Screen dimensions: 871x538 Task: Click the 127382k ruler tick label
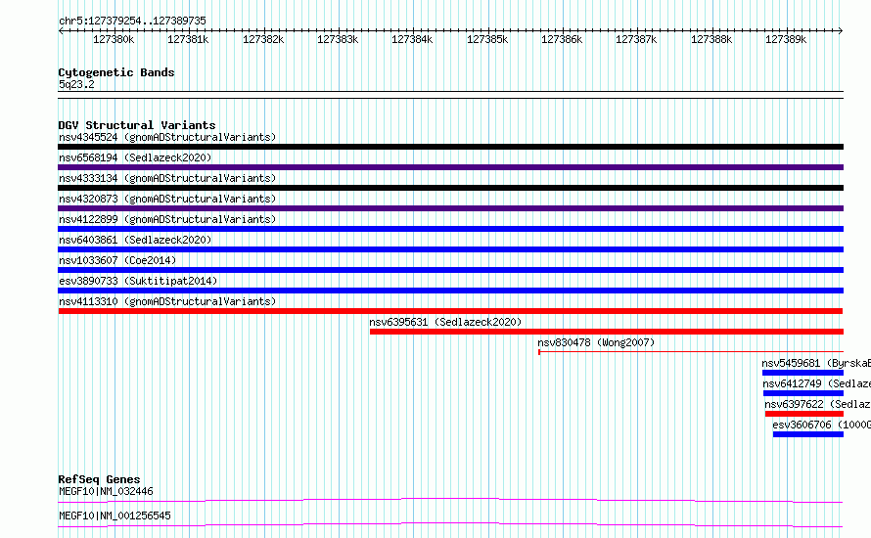(262, 39)
